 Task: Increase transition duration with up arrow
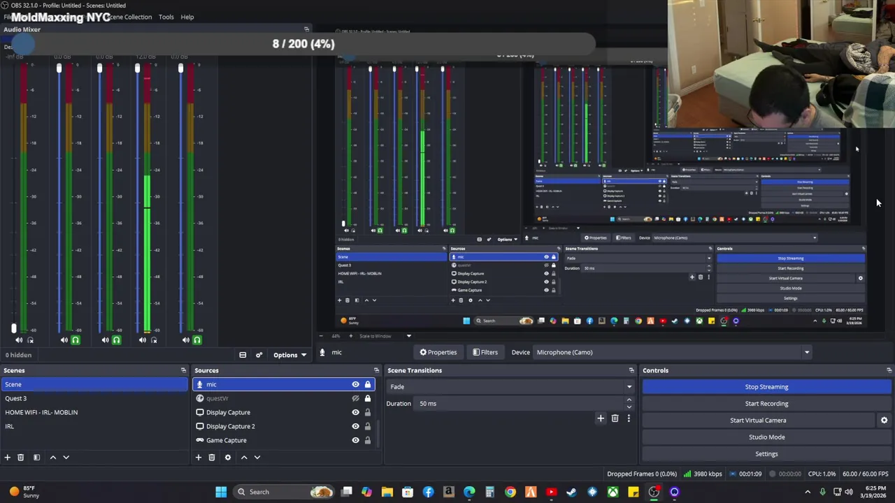(629, 400)
